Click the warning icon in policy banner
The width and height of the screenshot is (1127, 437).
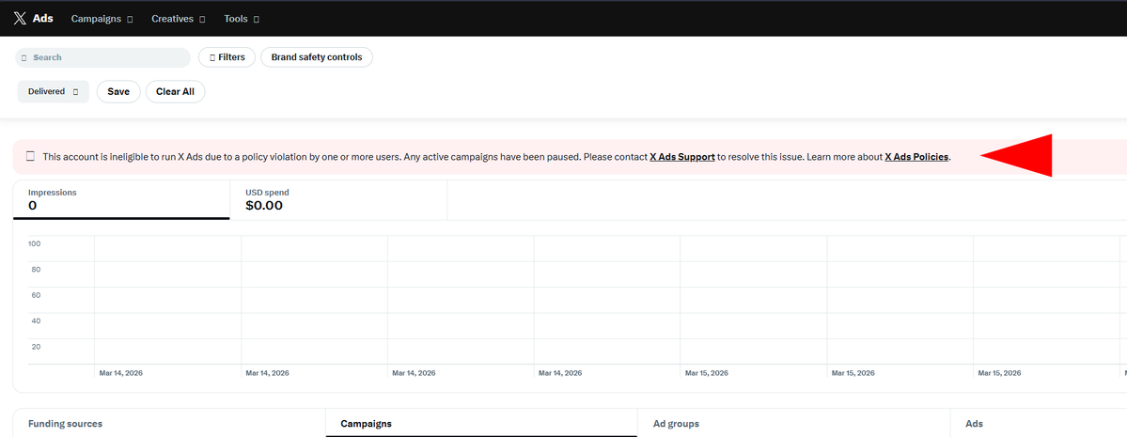point(30,156)
